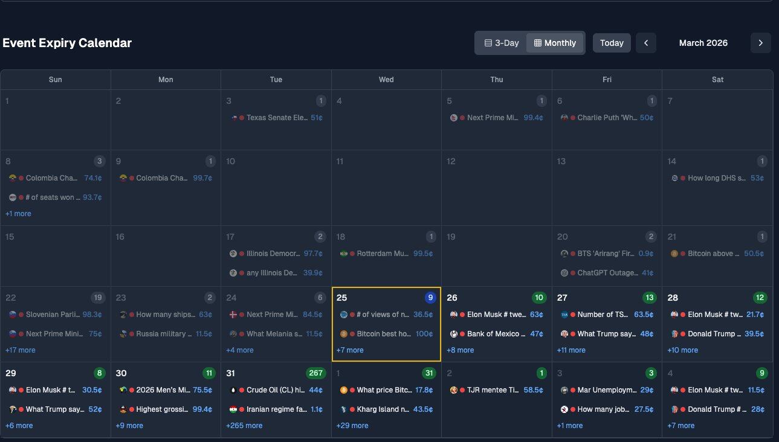Select the Monthly view toggle
Viewport: 779px width, 442px height.
click(555, 43)
